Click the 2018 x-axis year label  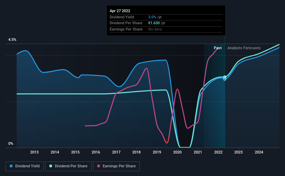pos(136,152)
